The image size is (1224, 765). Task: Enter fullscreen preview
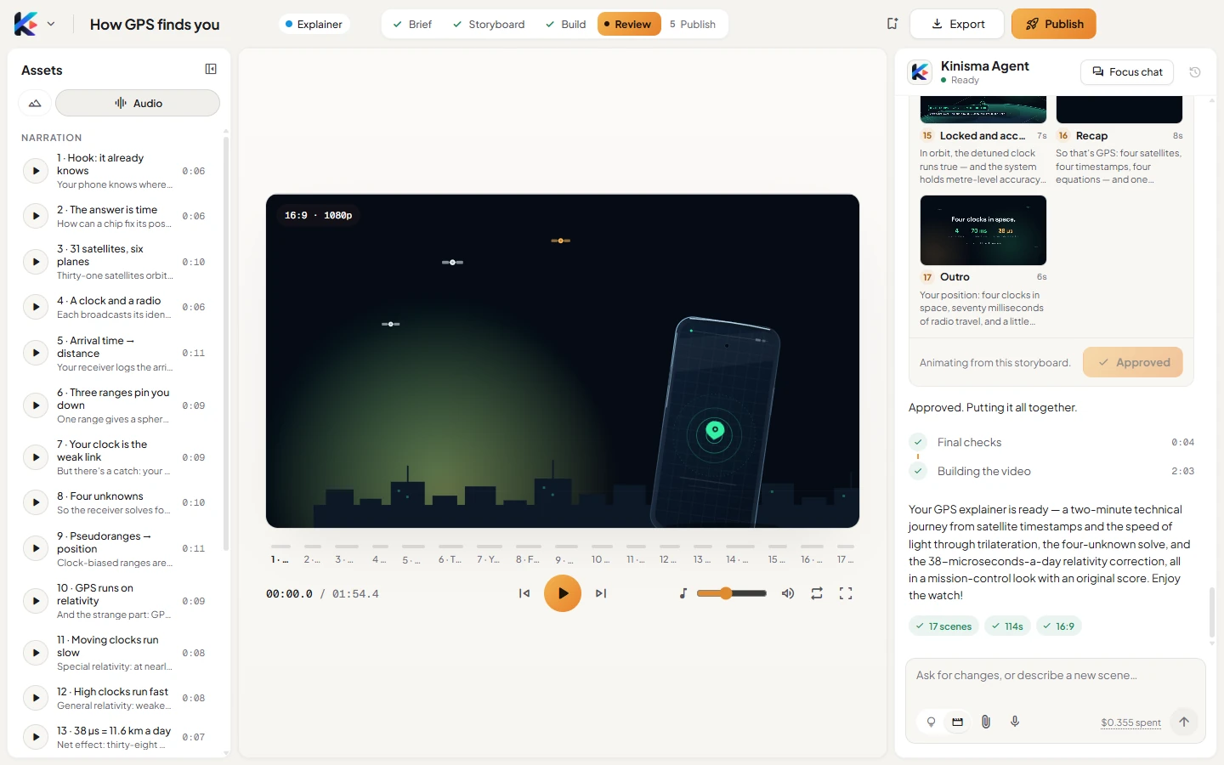(846, 593)
